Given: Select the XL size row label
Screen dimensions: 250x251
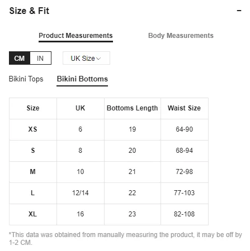Looking at the screenshot, I should pyautogui.click(x=32, y=214).
